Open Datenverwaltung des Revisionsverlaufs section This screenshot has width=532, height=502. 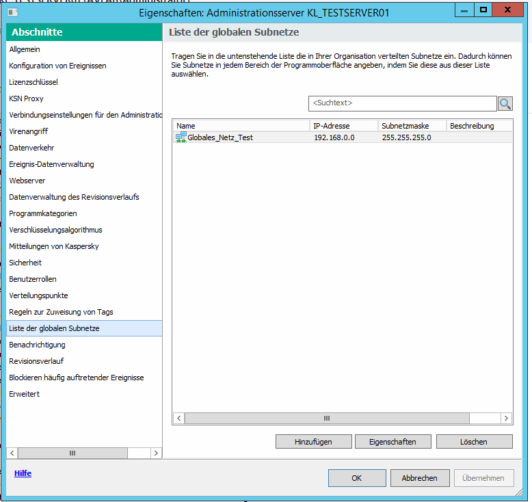[x=74, y=197]
